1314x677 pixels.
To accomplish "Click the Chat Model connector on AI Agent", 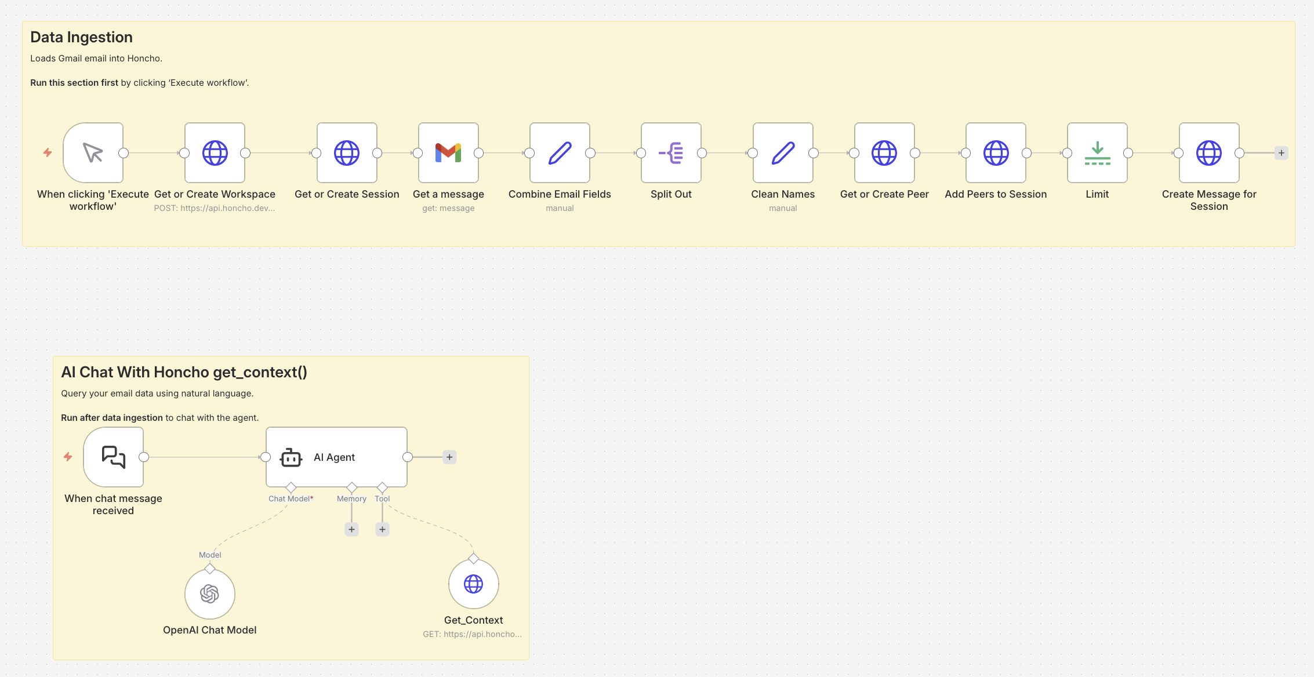I will [291, 487].
